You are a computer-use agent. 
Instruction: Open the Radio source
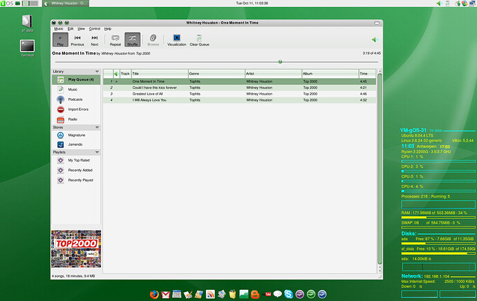pos(76,119)
